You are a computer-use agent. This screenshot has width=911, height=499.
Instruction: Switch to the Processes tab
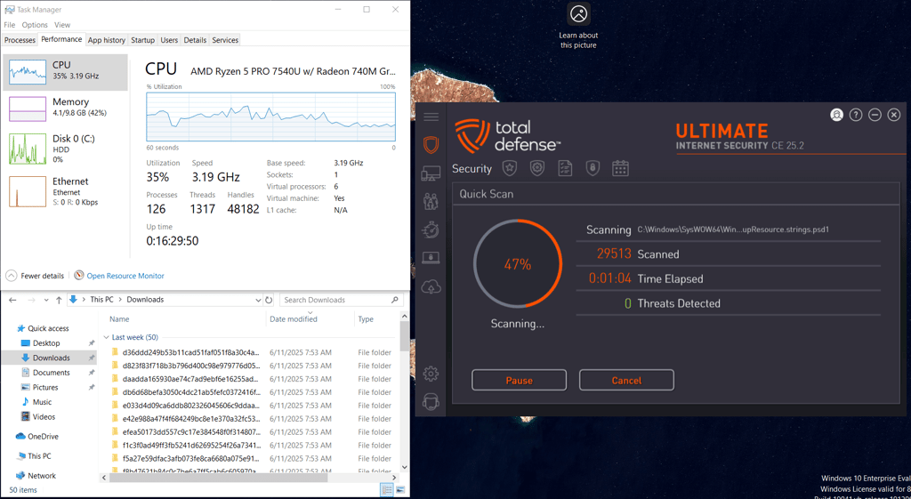pyautogui.click(x=20, y=40)
